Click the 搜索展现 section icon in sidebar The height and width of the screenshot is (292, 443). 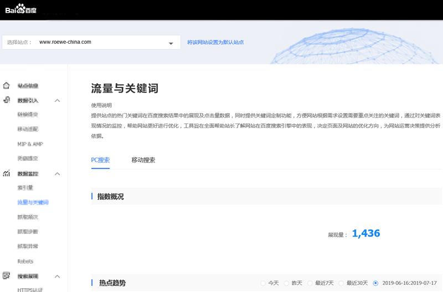coord(7,275)
